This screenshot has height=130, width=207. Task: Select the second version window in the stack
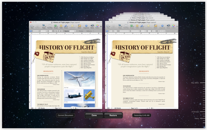pyautogui.click(x=142, y=20)
